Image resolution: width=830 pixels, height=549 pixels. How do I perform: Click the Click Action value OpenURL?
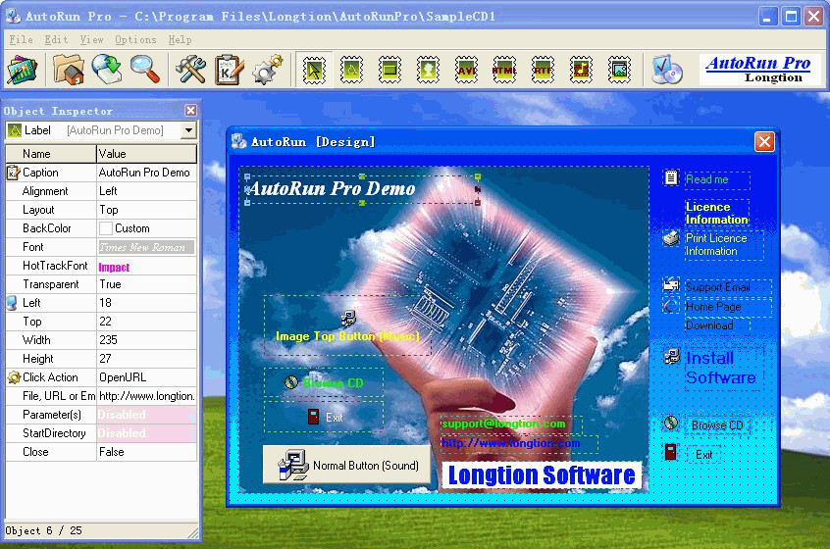(146, 377)
